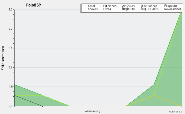This screenshot has height=114, width=185.
Task: Select the Discusiones legend entry
Action: pos(149,6)
